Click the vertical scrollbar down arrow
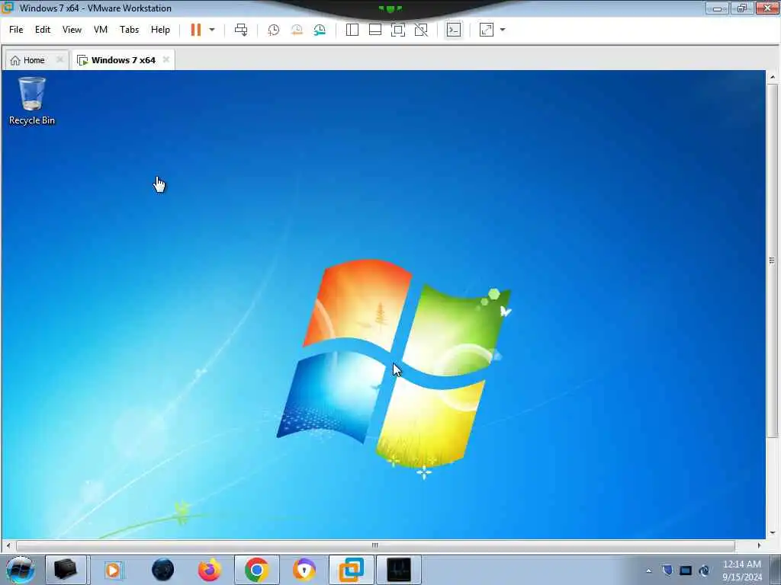Image resolution: width=781 pixels, height=585 pixels. 773,532
